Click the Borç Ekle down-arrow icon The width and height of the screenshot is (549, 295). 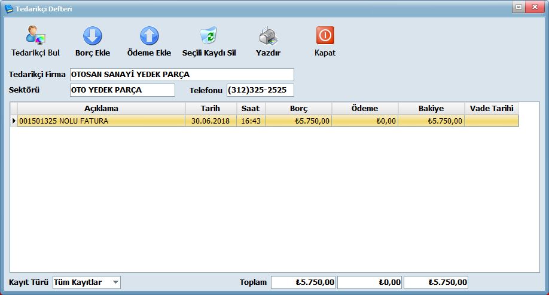point(92,36)
